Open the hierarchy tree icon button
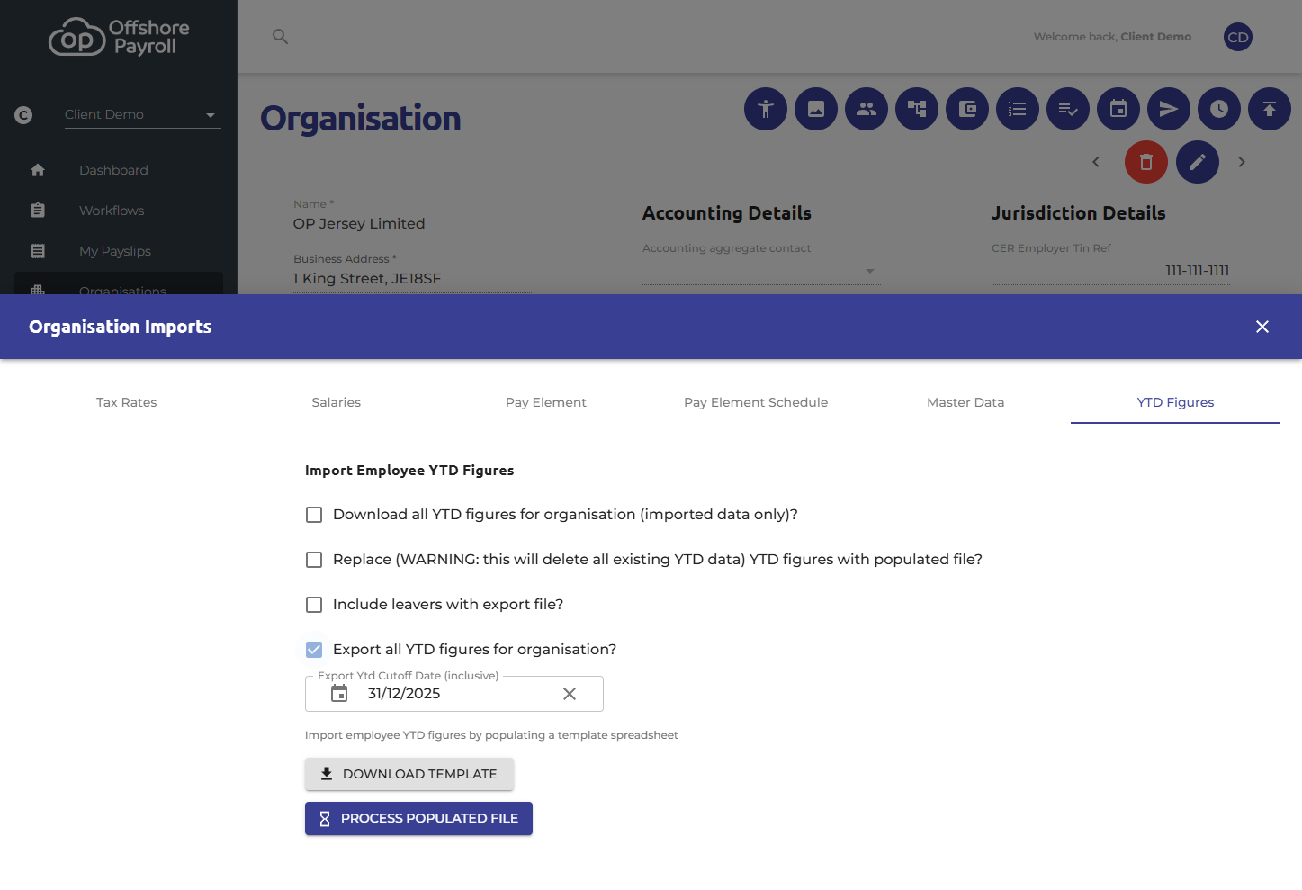Screen dimensions: 1302x890 (917, 109)
